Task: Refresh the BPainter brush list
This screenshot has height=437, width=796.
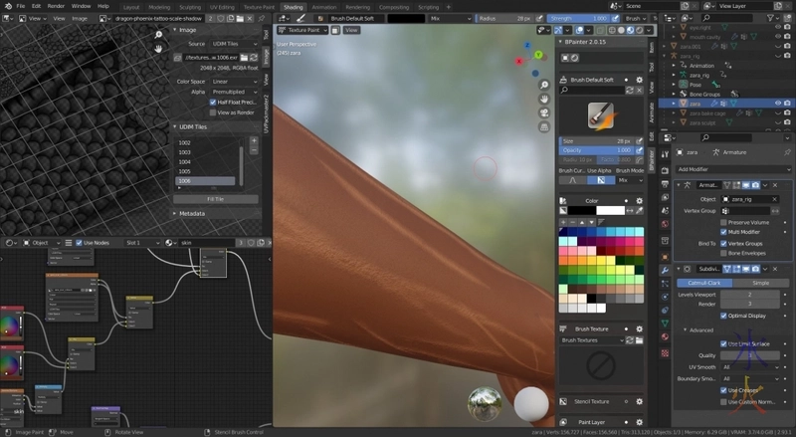Action: coord(630,90)
